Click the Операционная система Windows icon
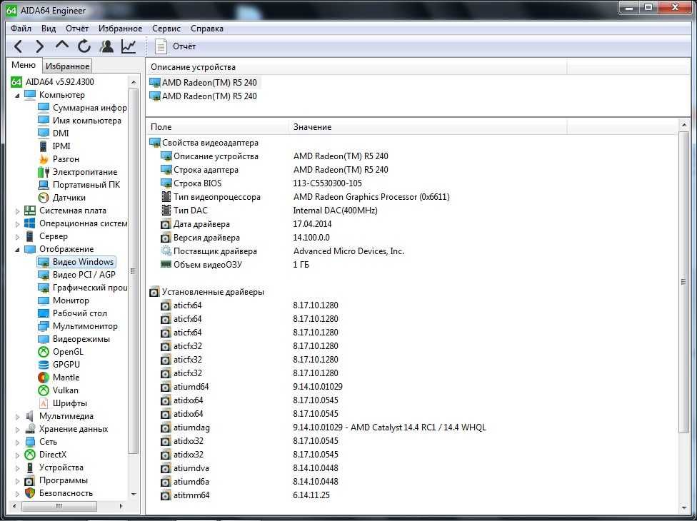697x521 pixels. pyautogui.click(x=30, y=223)
